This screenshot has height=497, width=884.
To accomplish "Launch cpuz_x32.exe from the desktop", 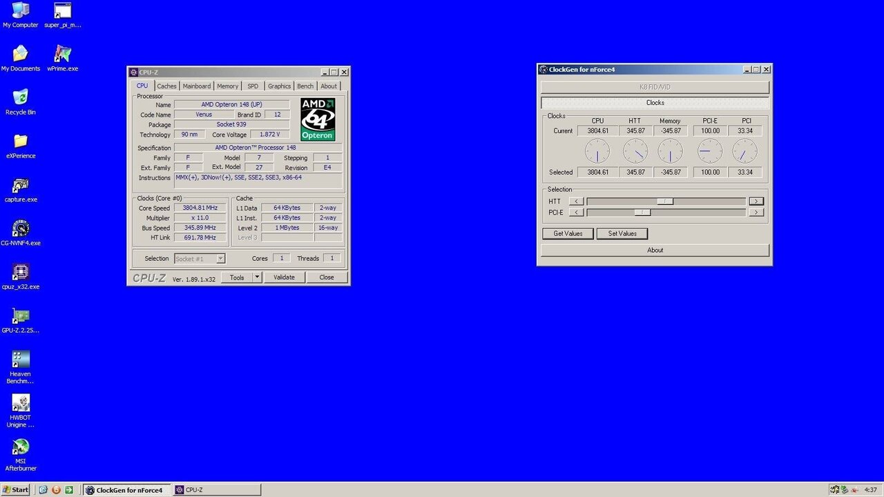I will click(21, 273).
